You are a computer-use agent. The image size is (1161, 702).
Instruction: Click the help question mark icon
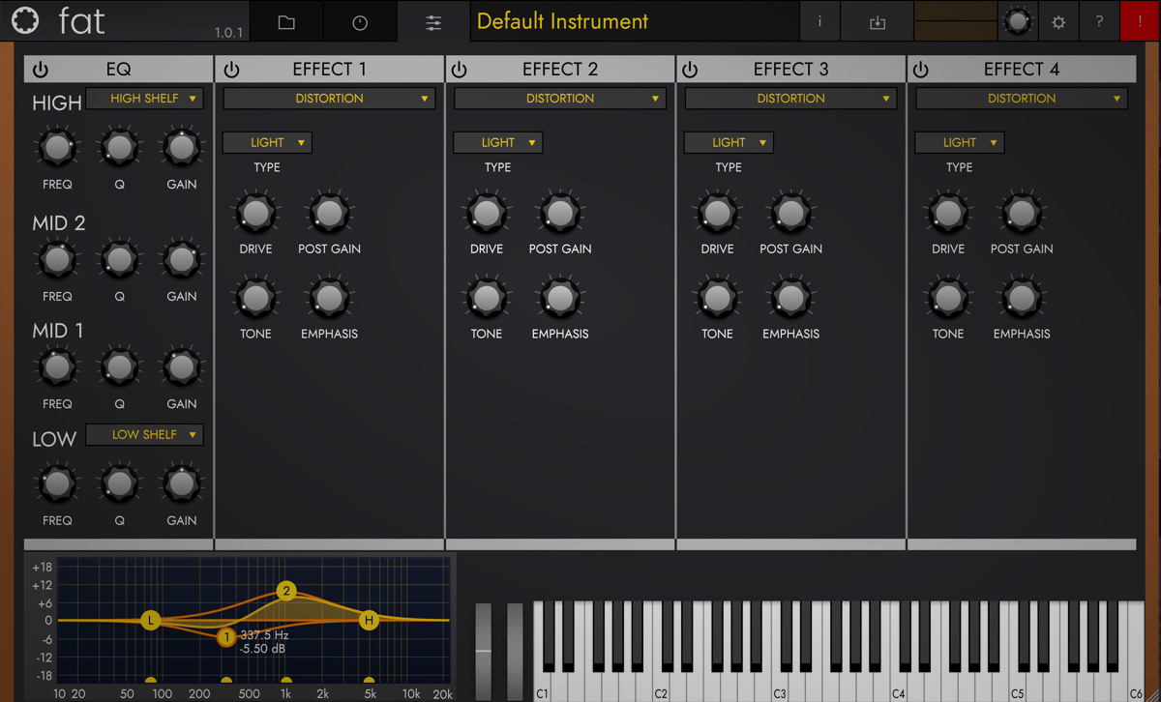tap(1101, 21)
